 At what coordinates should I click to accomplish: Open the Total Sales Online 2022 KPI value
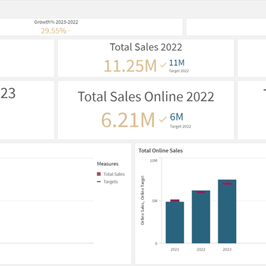(x=128, y=120)
